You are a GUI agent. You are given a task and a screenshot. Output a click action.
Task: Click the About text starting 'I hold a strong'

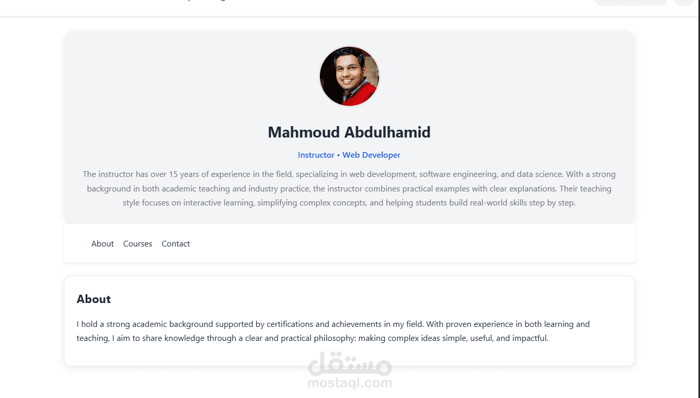point(333,324)
